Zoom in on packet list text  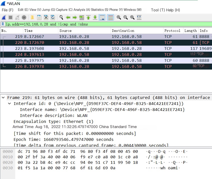pyautogui.click(x=119, y=17)
